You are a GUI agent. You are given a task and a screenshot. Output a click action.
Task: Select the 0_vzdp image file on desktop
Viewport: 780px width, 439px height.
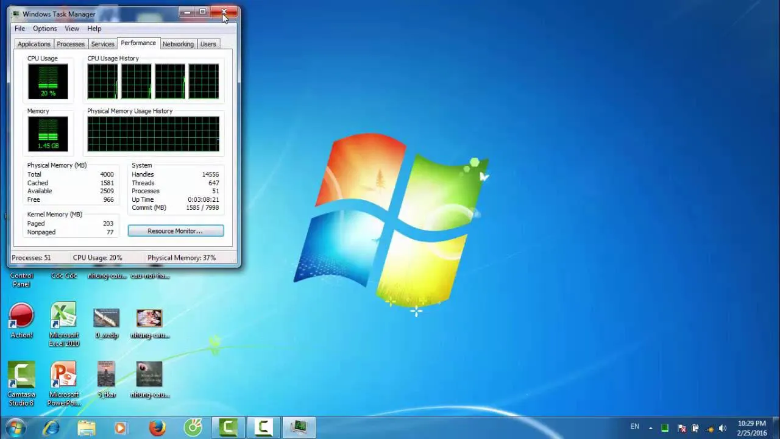[106, 318]
